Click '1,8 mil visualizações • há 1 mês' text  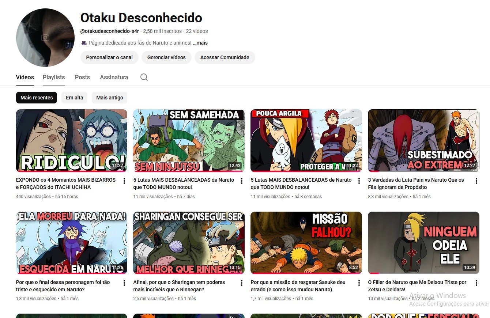47,299
